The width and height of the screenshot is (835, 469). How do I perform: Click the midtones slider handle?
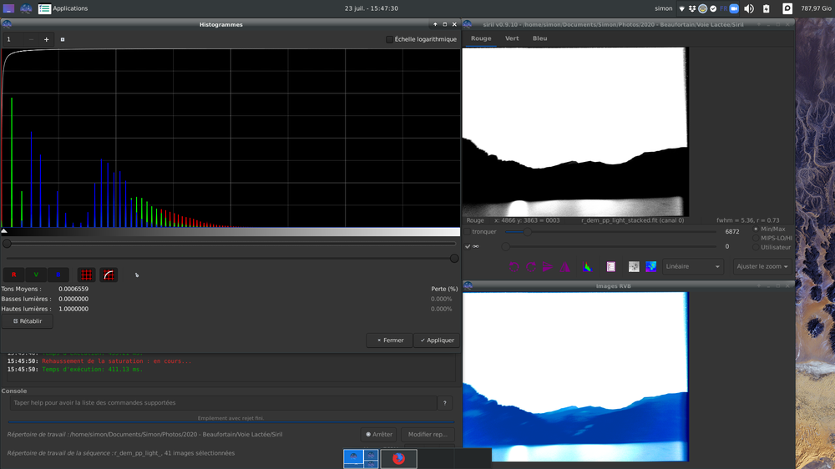tap(7, 244)
